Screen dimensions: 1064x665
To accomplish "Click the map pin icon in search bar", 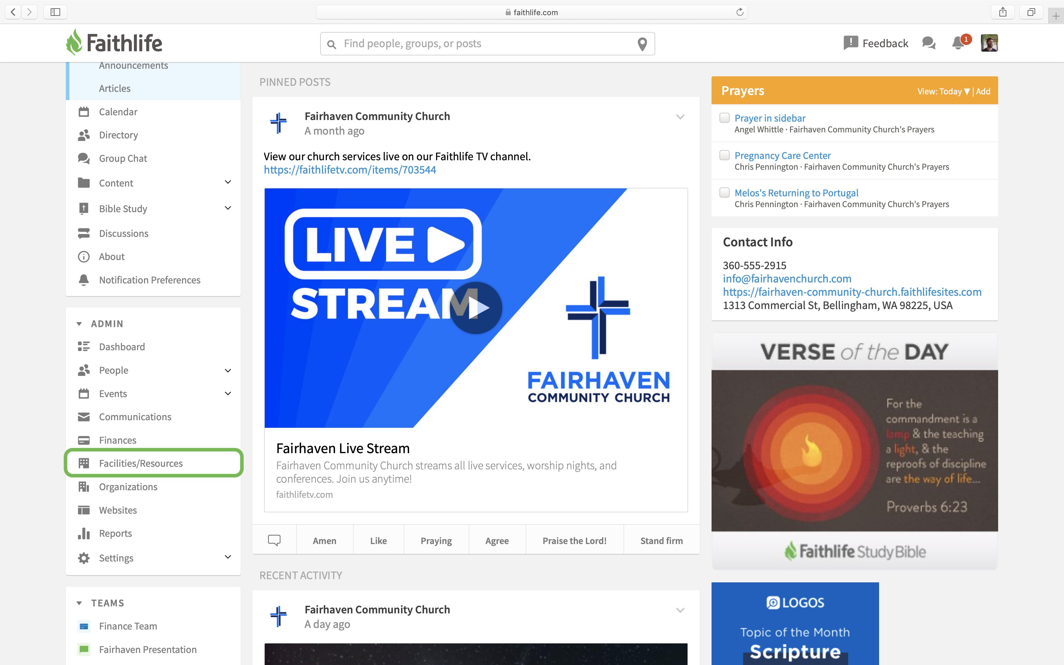I will (x=642, y=44).
